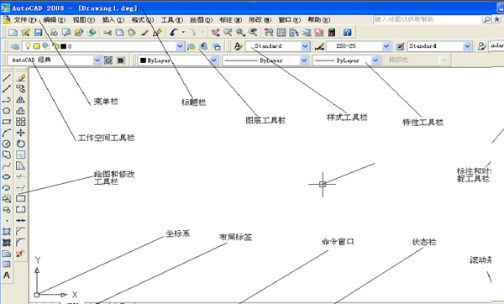Select the Circle tool
The height and width of the screenshot is (304, 504).
[7, 144]
